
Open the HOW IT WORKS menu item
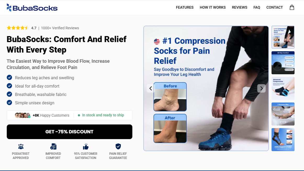click(213, 7)
